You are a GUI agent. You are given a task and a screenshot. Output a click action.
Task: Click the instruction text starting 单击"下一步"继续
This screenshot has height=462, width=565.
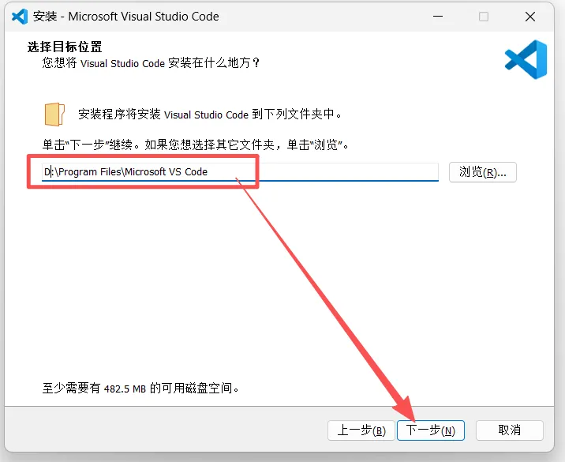click(195, 145)
